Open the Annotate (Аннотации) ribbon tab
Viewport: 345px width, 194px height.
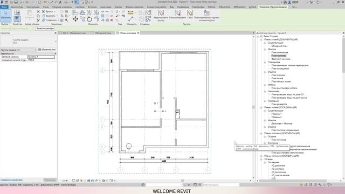tap(106, 7)
